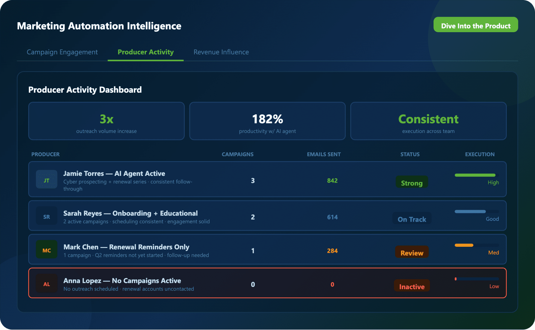Click the Emails Sent column header
The width and height of the screenshot is (535, 330).
tap(324, 154)
